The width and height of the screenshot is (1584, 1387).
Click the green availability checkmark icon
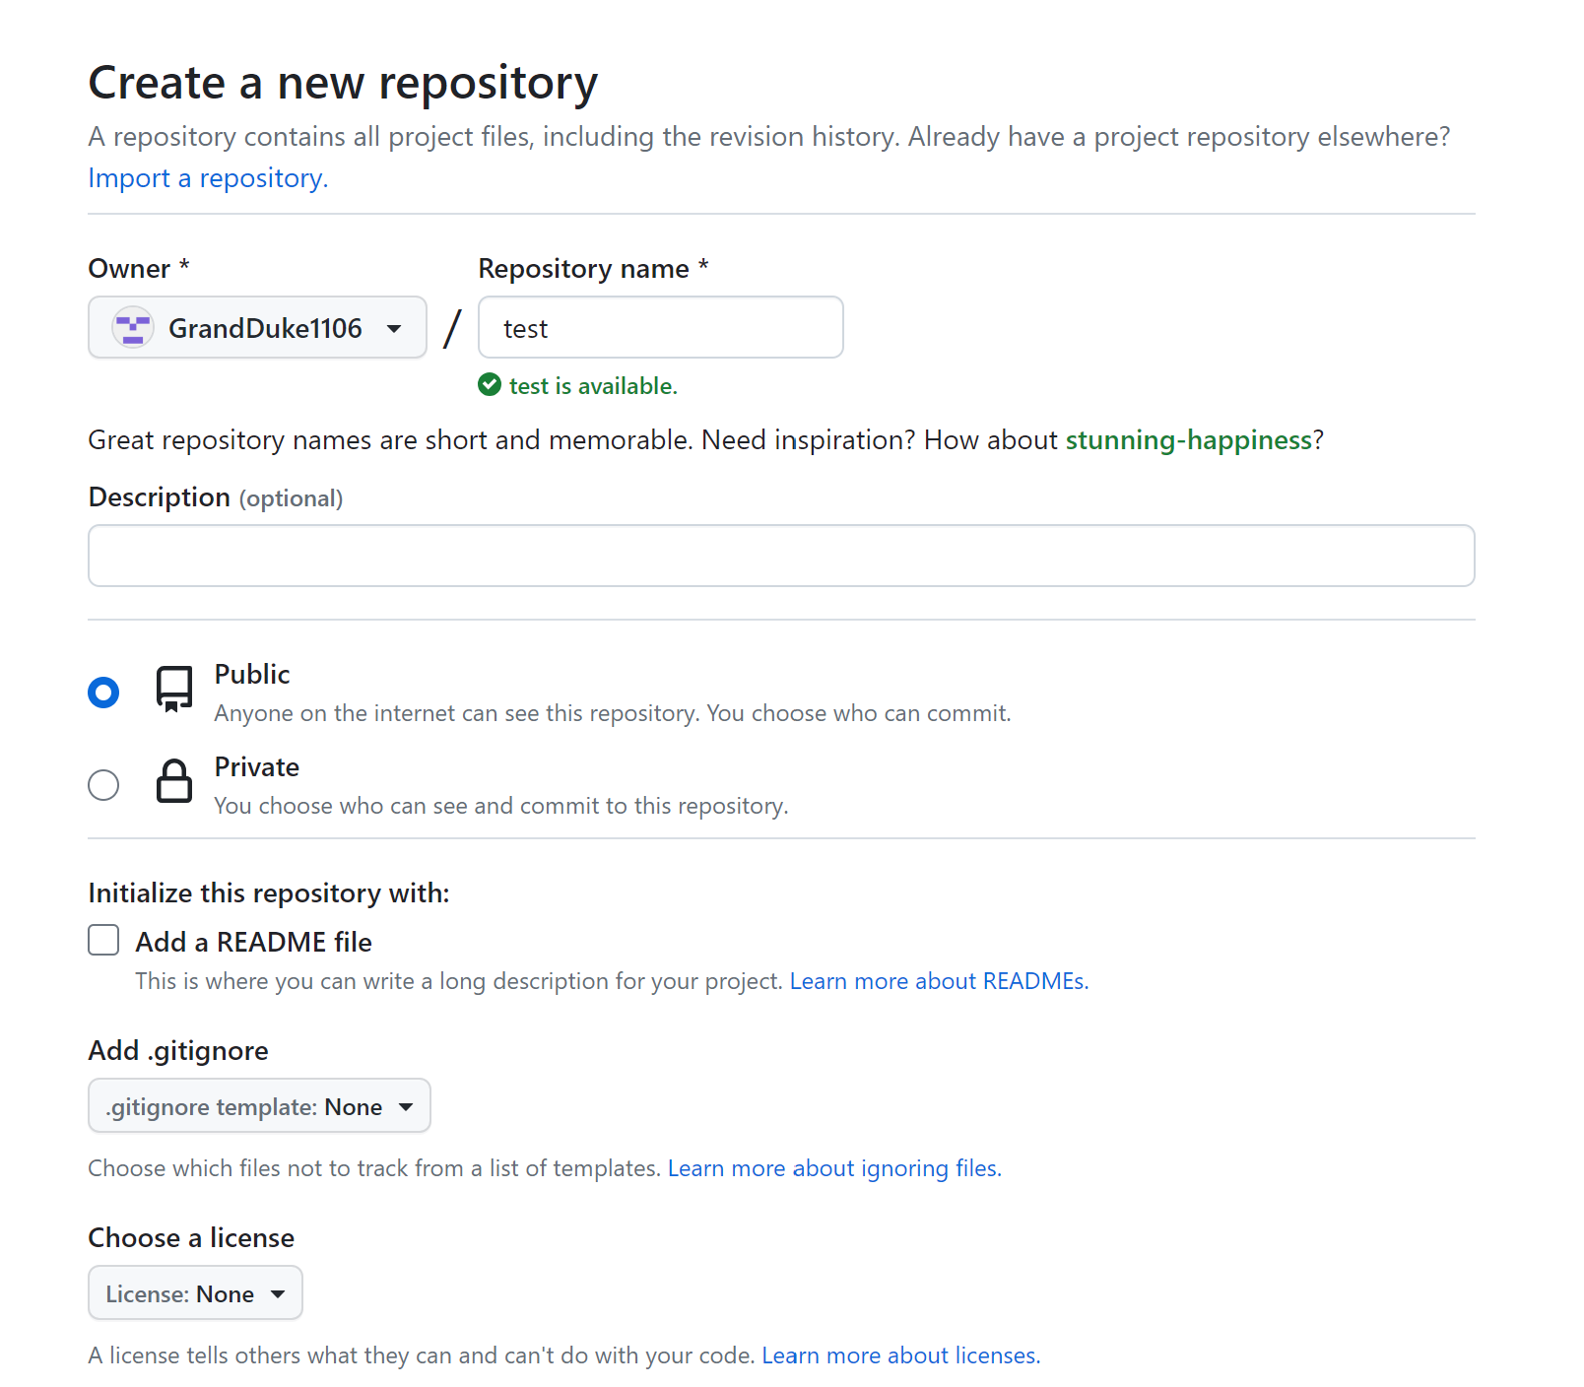[x=490, y=384]
